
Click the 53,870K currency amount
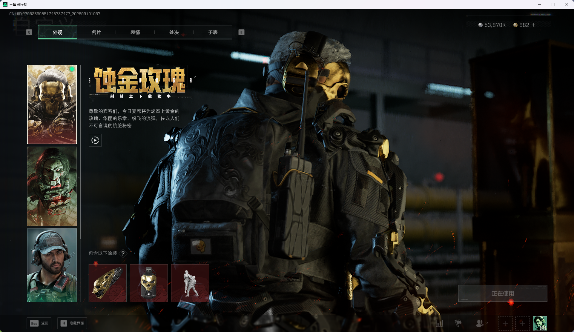495,25
